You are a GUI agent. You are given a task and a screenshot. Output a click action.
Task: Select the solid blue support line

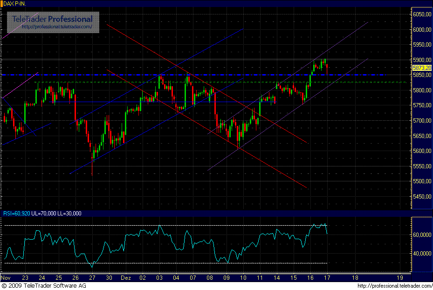[x=117, y=101]
